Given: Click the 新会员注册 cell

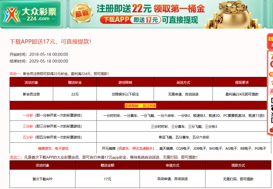Looking at the screenshot, I should point(31,94).
